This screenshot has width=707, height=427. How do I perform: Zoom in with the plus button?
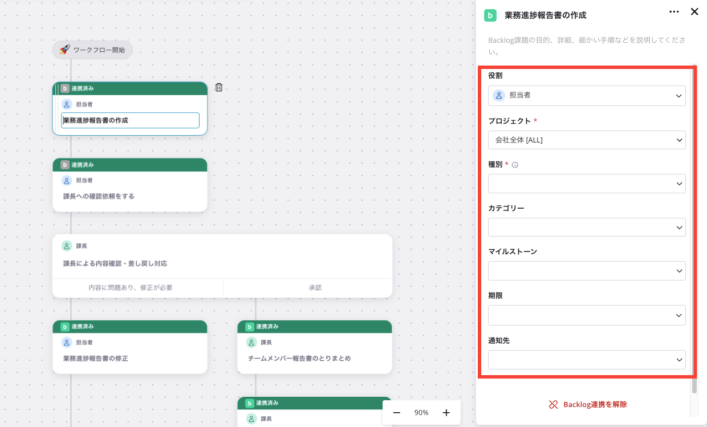446,412
